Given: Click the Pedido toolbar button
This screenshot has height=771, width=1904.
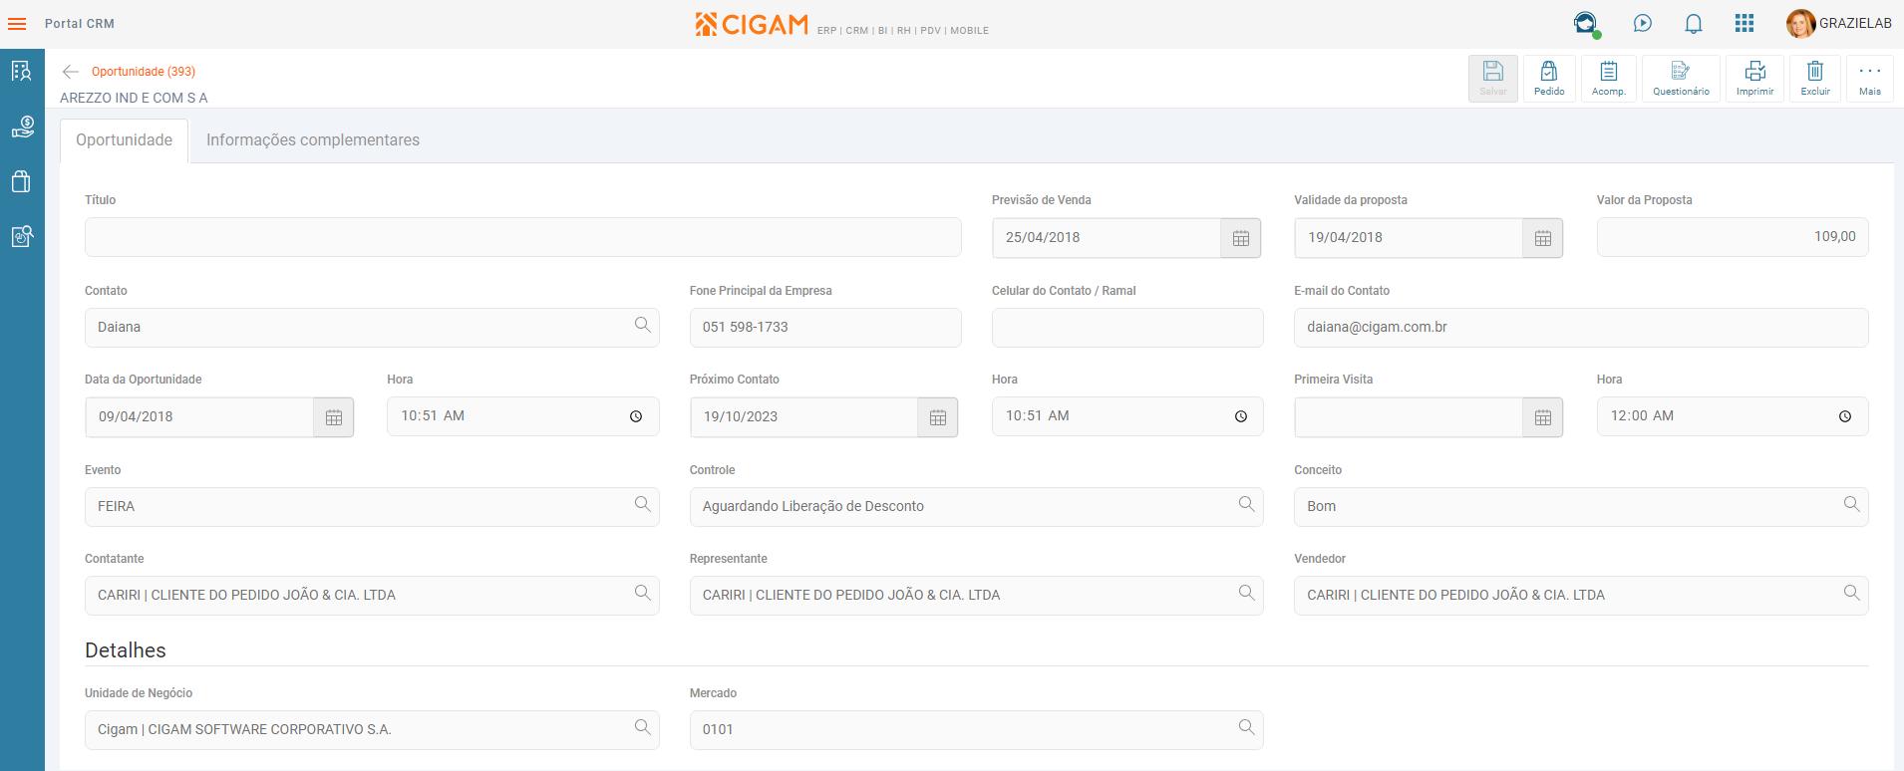Looking at the screenshot, I should click(x=1549, y=78).
